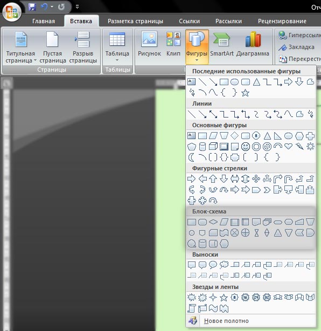The image size is (321, 331).
Task: Choose the lightning bolt shape
Action: pyautogui.click(x=299, y=146)
